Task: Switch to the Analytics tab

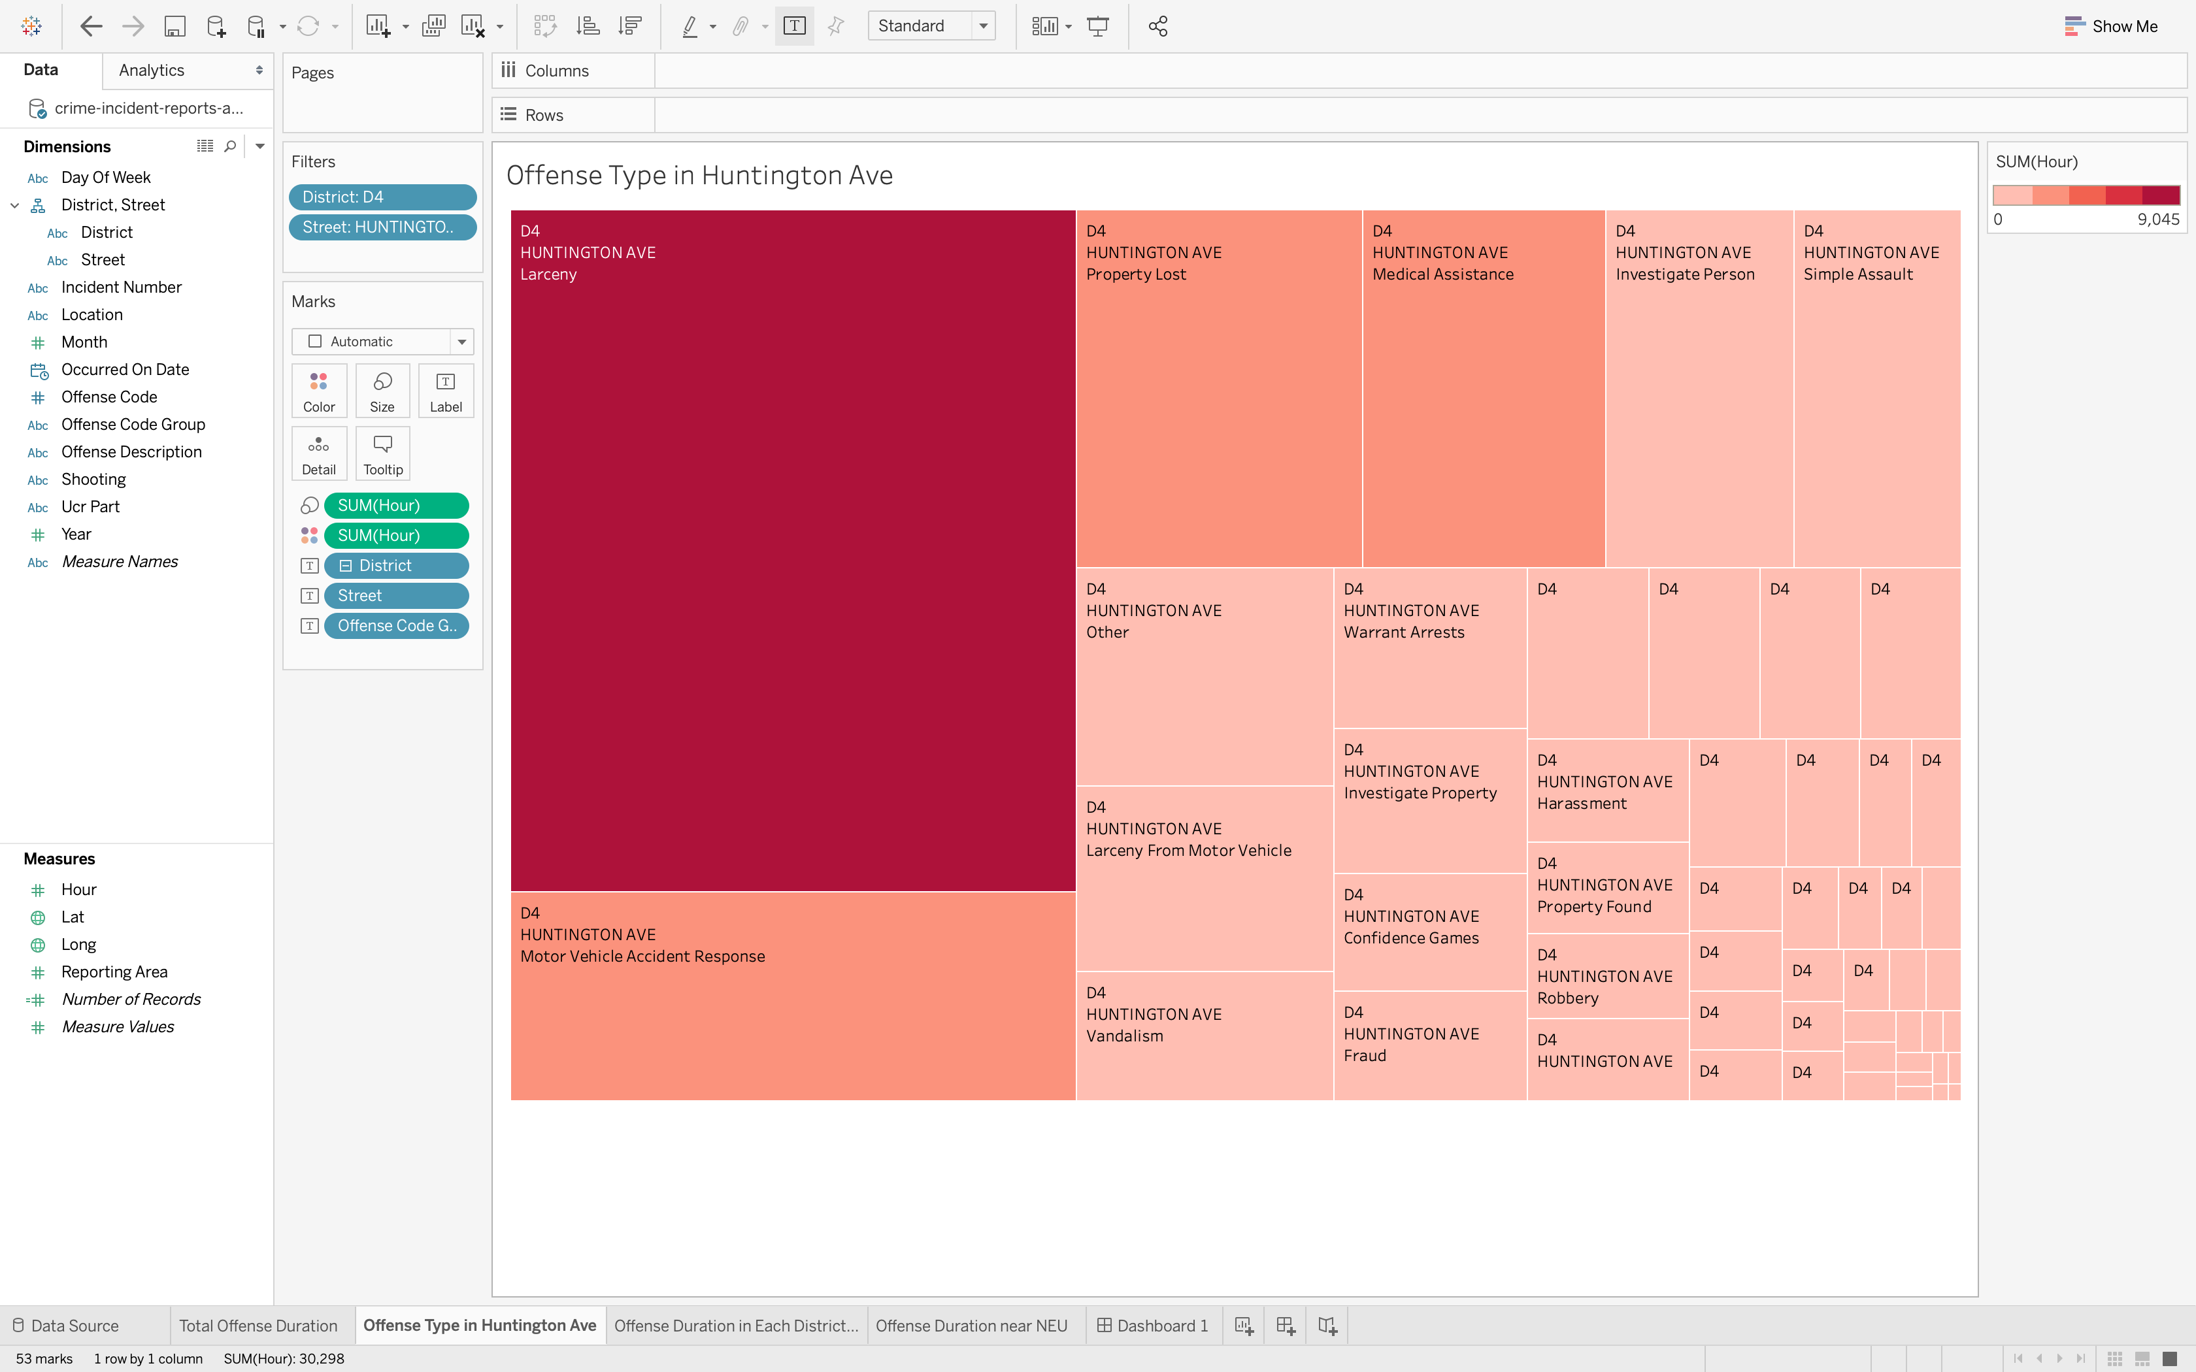Action: [152, 71]
